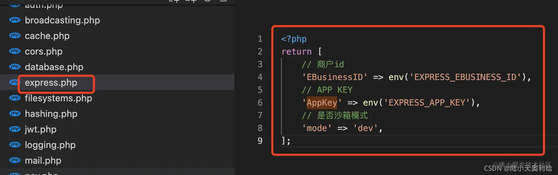Click 'EXPRESS_APP_KEY' env string
Viewport: 558px width, 175px height.
pyautogui.click(x=427, y=103)
